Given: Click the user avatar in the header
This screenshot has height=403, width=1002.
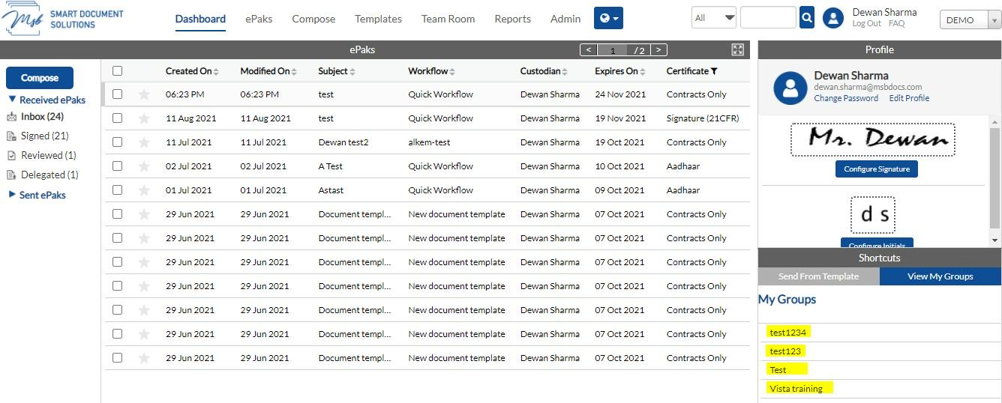Looking at the screenshot, I should (833, 18).
